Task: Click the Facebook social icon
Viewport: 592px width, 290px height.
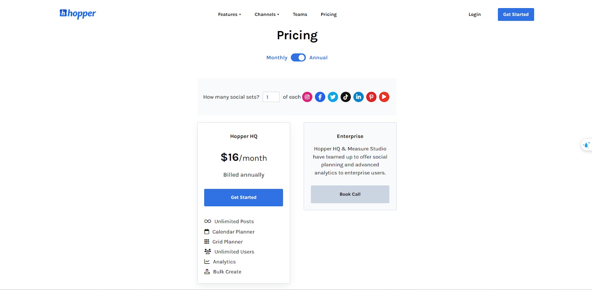Action: (320, 97)
